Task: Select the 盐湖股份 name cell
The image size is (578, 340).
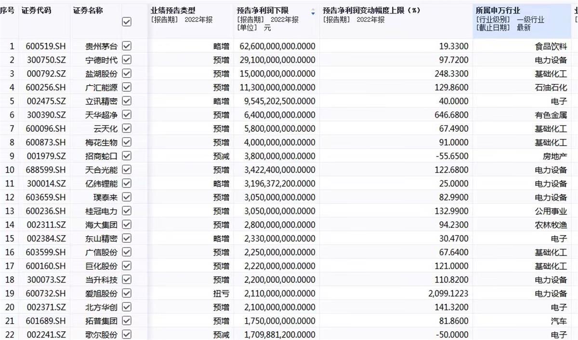Action: [x=101, y=74]
